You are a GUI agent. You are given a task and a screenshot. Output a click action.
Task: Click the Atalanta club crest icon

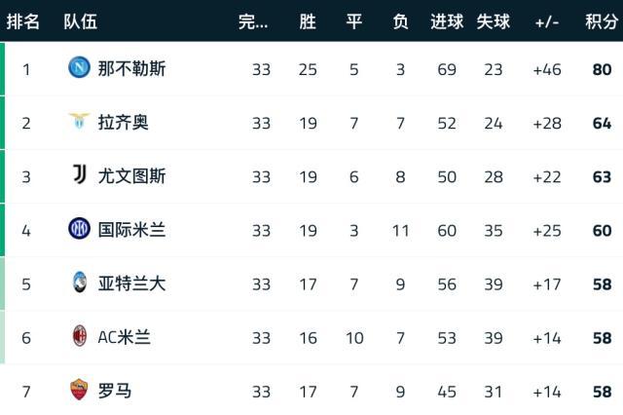point(79,283)
